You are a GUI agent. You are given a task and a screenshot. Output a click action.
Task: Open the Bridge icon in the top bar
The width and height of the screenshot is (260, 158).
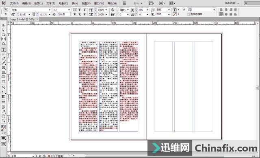pyautogui.click(x=124, y=3)
